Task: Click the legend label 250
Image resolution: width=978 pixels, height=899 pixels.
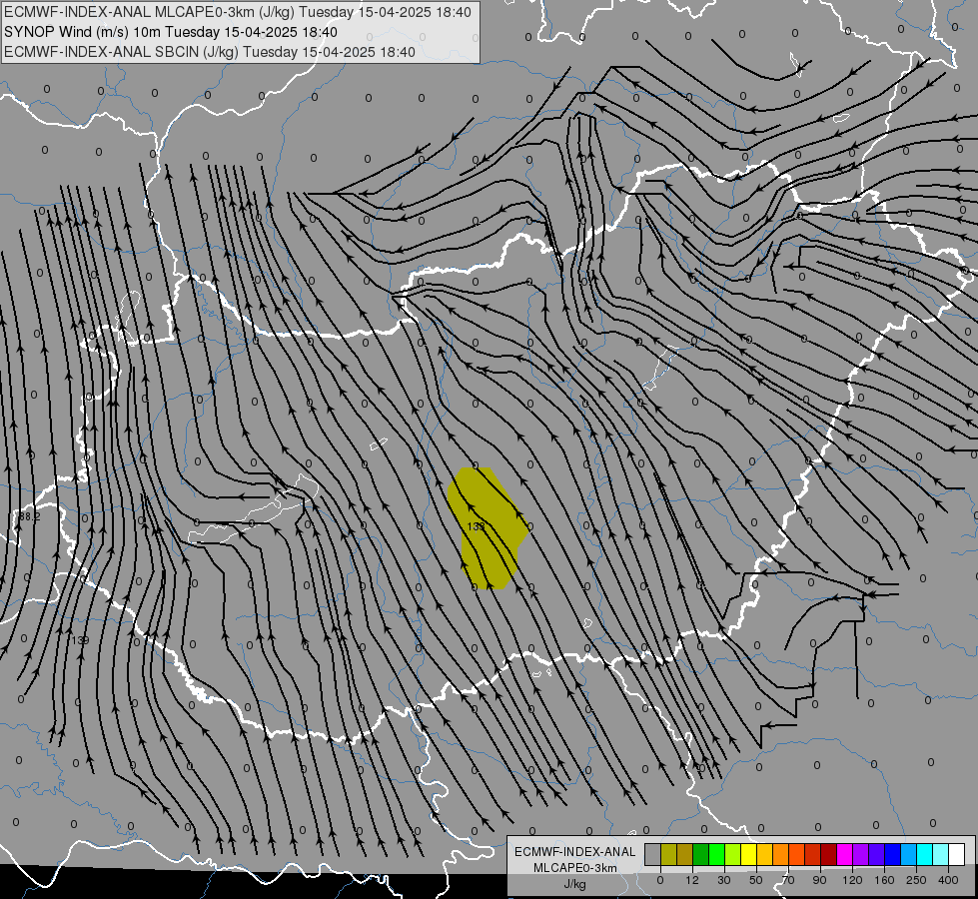Action: click(x=916, y=880)
